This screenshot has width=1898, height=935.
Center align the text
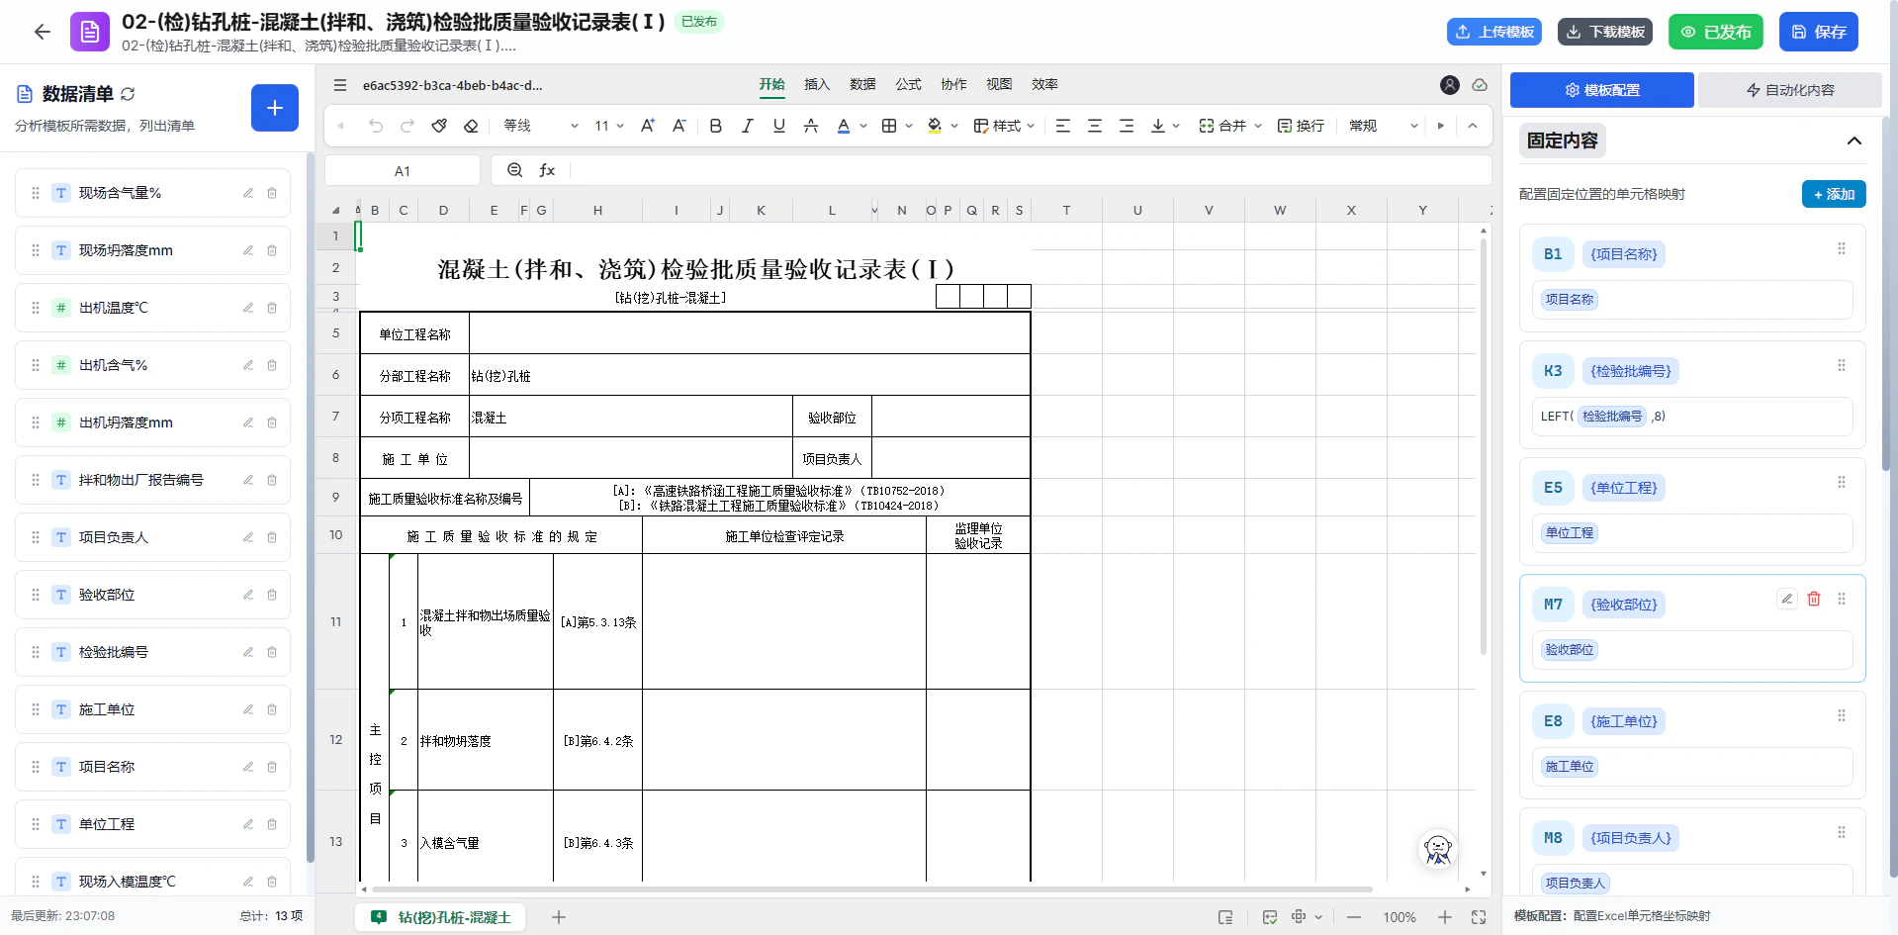pyautogui.click(x=1095, y=126)
